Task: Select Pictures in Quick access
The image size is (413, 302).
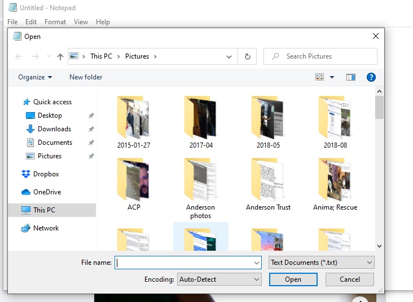Action: pos(50,156)
